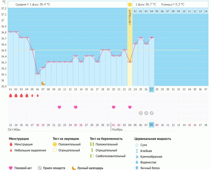Screen dimensions: 211x170
Task: Click the blue drop beside 'Яичный белок'
Action: (137, 168)
